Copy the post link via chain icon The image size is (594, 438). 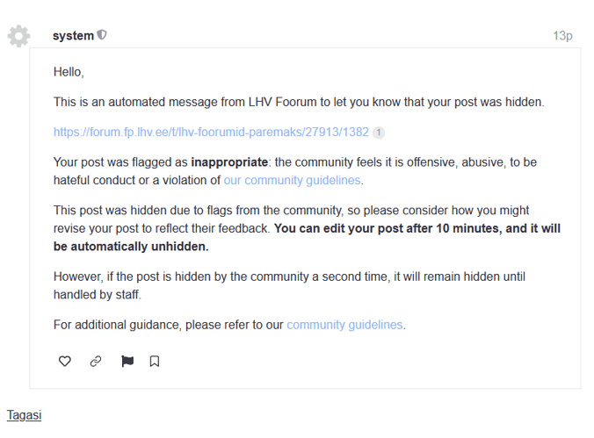[x=96, y=361]
